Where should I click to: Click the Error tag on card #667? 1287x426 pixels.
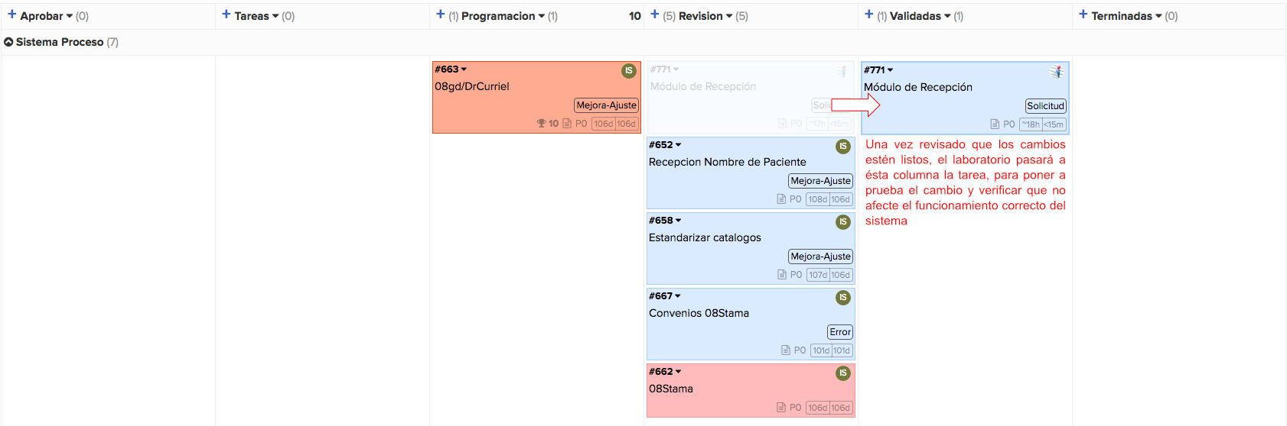839,332
